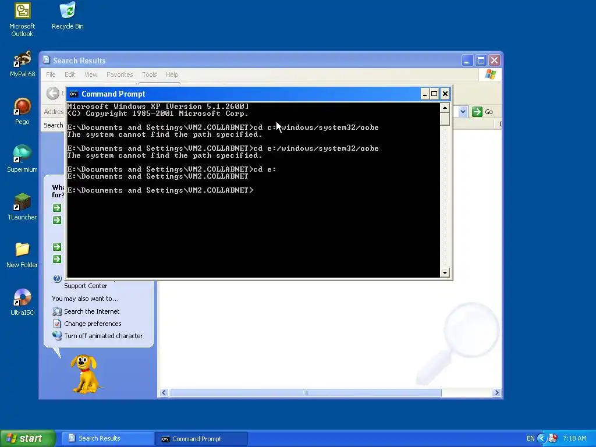596x447 pixels.
Task: Click the Change preferences icon
Action: pos(57,324)
